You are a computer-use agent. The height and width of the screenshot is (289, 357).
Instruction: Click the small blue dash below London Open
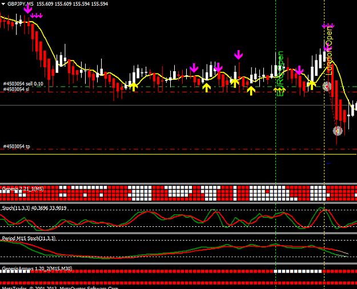tap(328, 163)
